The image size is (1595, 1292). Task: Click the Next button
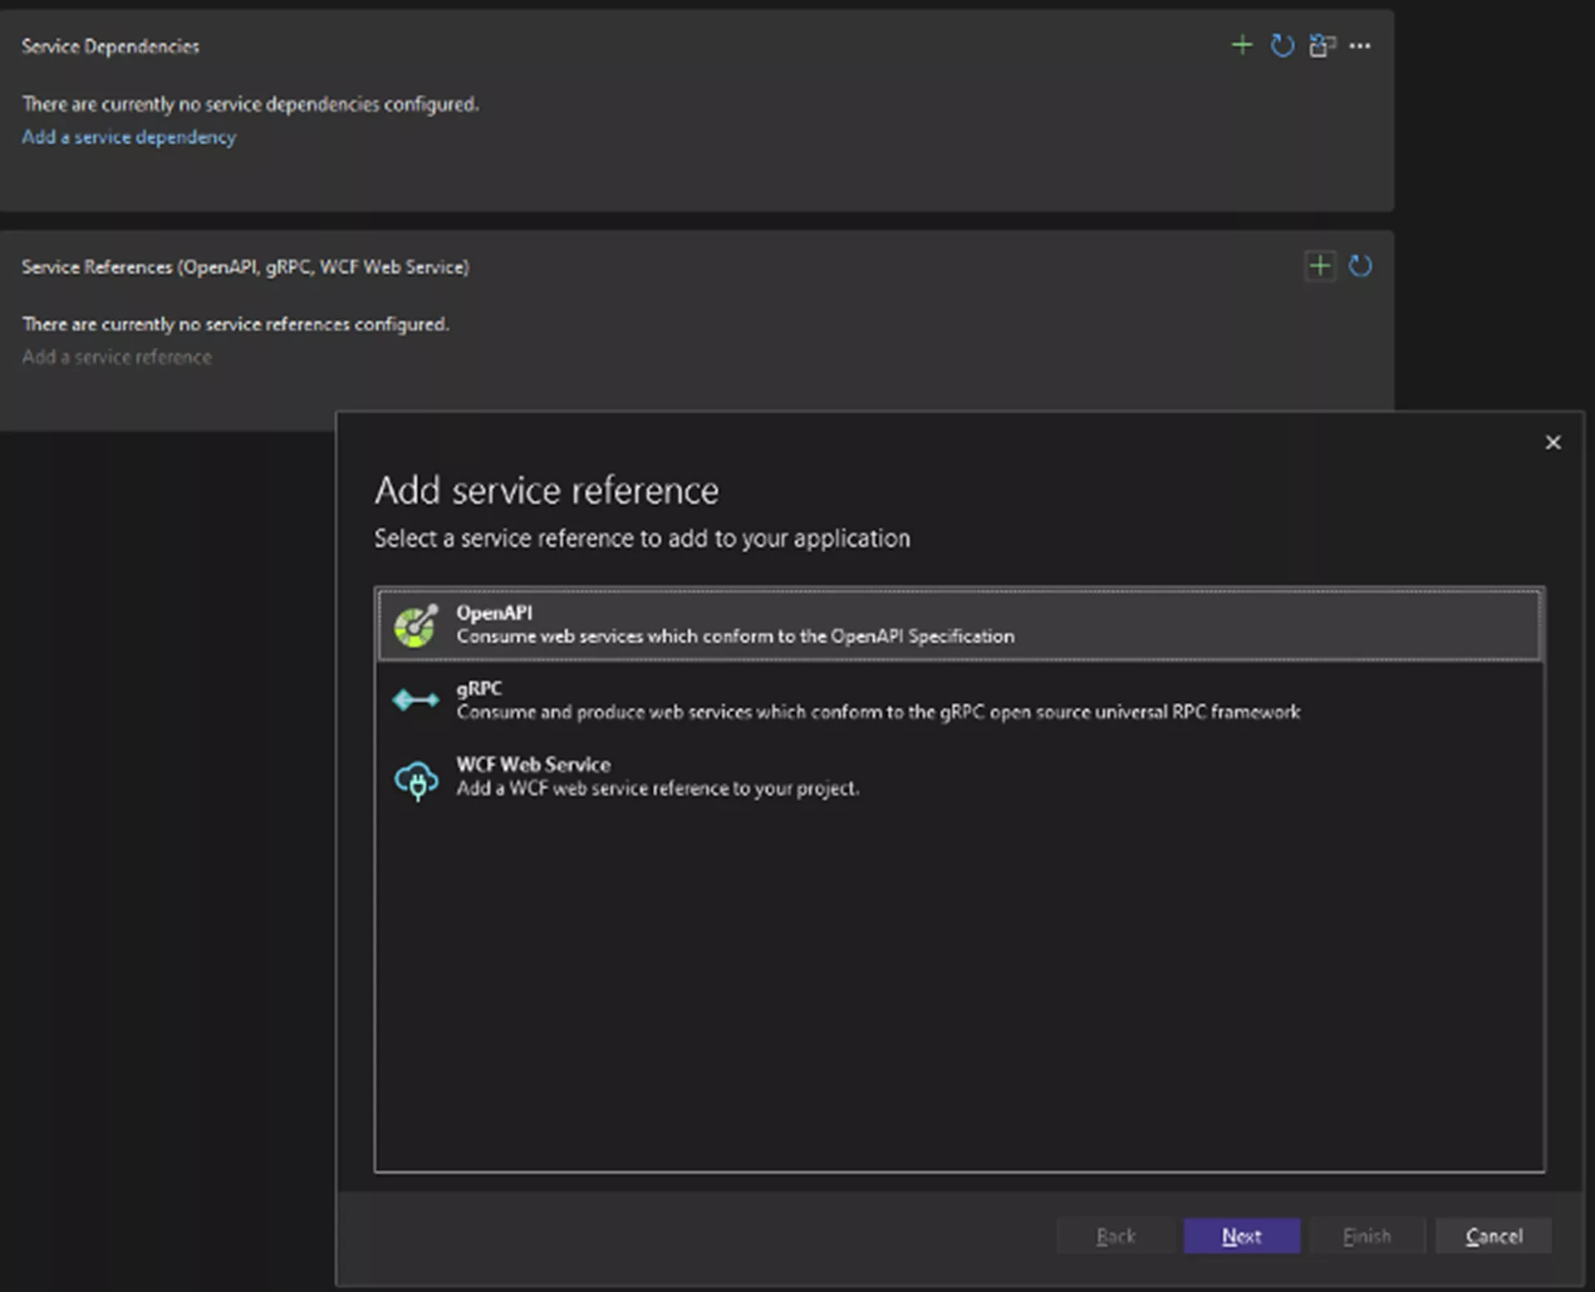click(1241, 1236)
